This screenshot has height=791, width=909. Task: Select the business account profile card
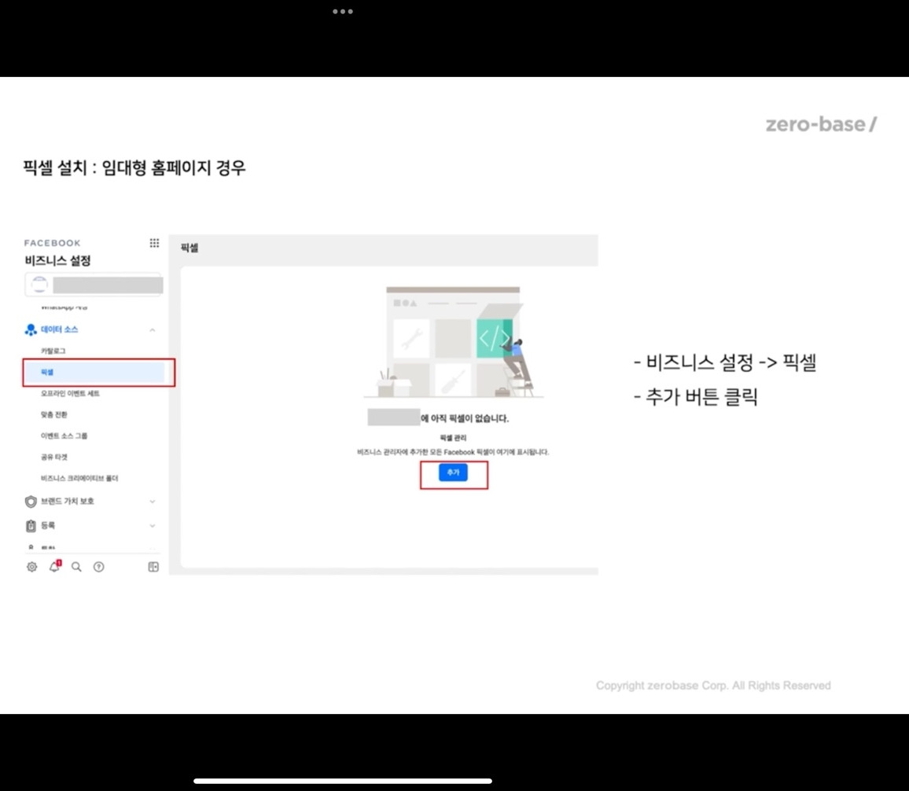(94, 284)
